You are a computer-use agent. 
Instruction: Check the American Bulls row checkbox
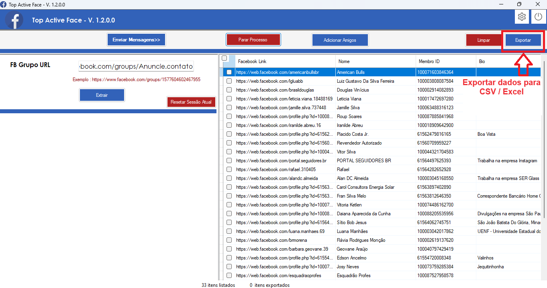point(229,72)
